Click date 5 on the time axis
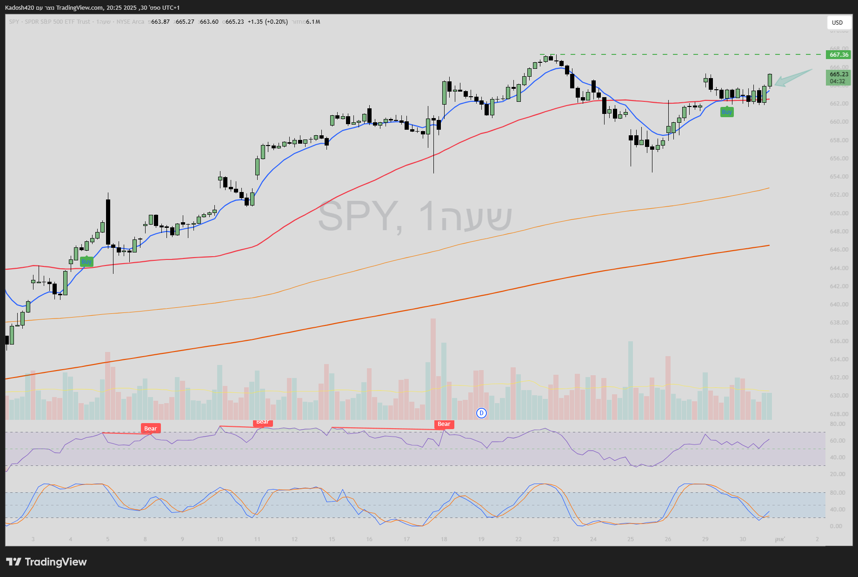This screenshot has height=577, width=858. tap(108, 539)
